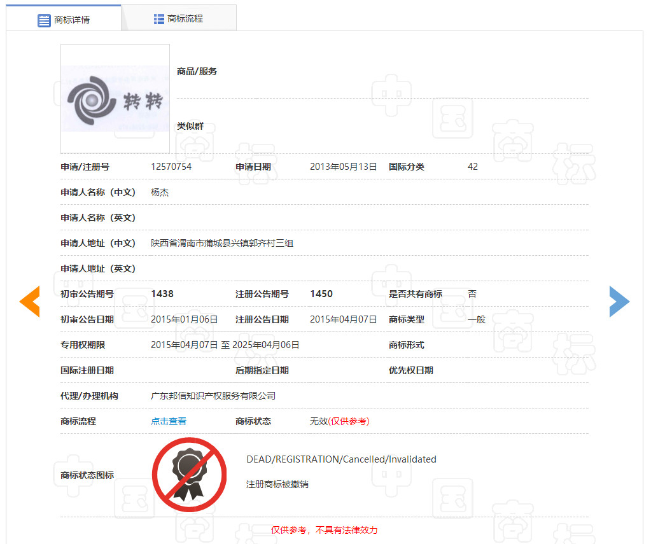Click the 点击查看 trademark process link

(169, 421)
